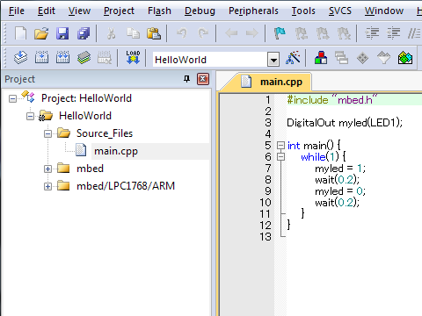Image resolution: width=422 pixels, height=316 pixels.
Task: Go to next bookmark icon
Action: coord(323,33)
